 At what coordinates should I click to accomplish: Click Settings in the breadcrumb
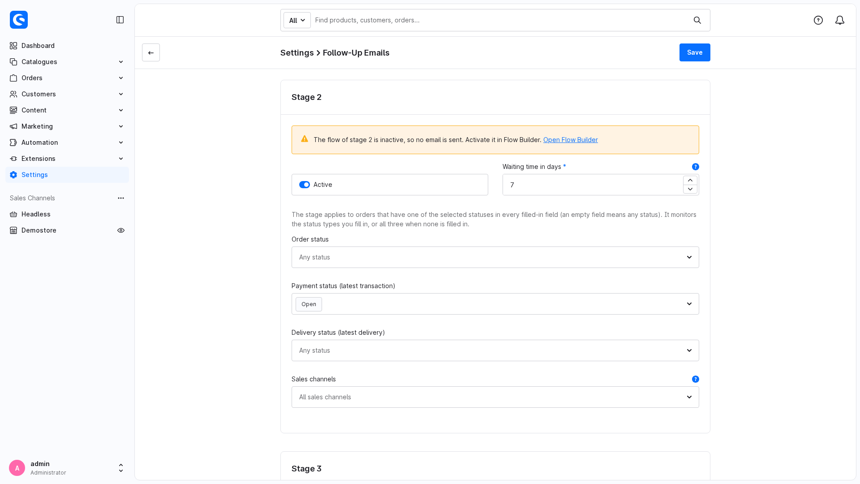point(297,53)
